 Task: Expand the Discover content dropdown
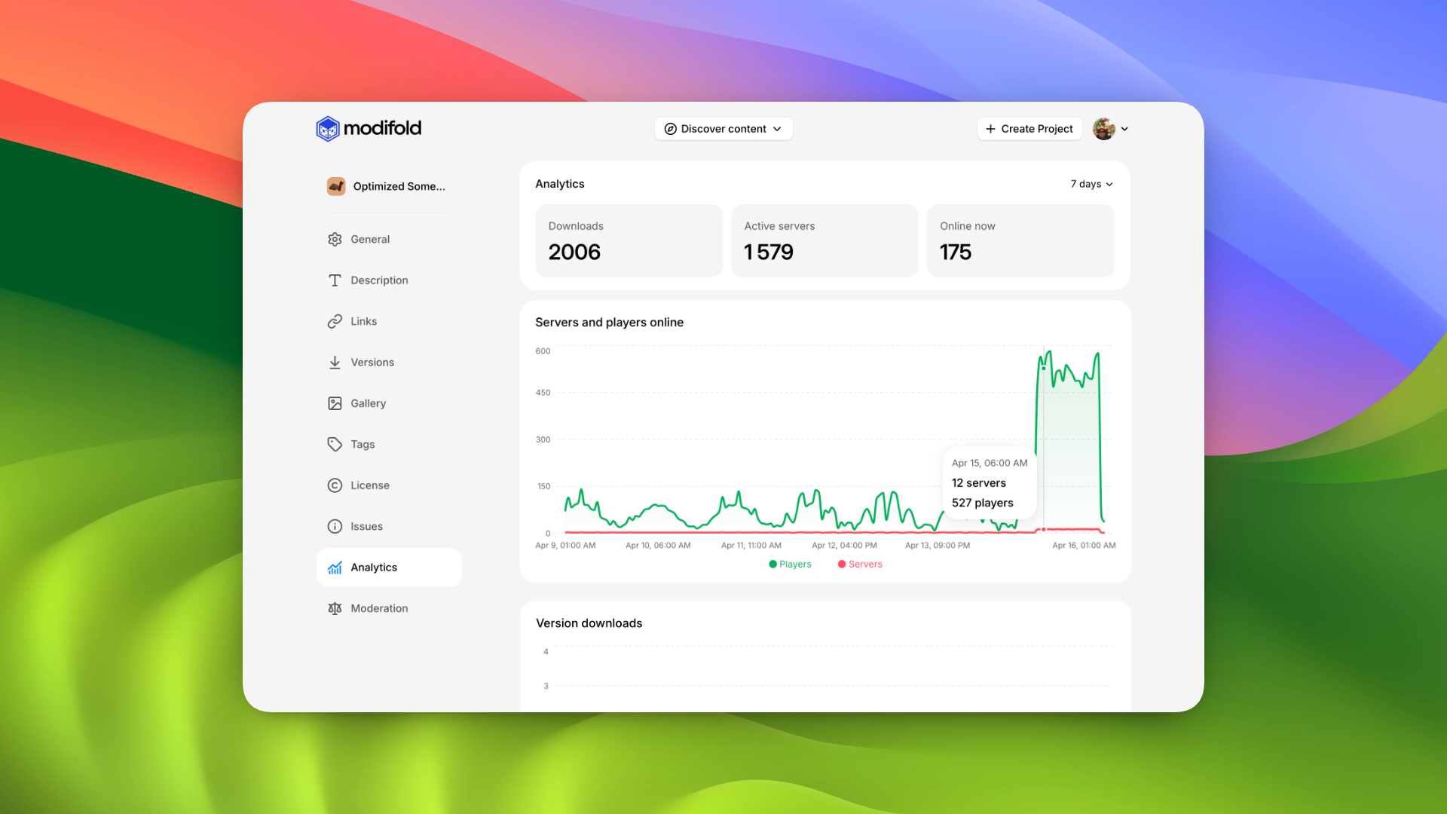(x=723, y=129)
